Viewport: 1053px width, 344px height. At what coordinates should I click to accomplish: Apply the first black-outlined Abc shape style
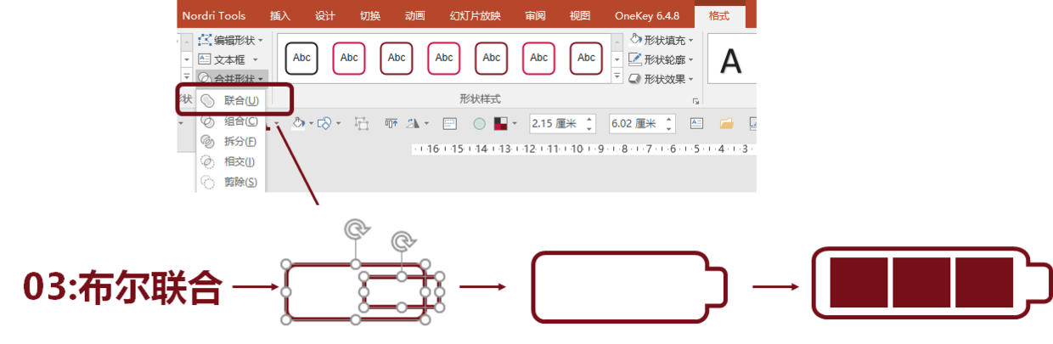point(301,58)
